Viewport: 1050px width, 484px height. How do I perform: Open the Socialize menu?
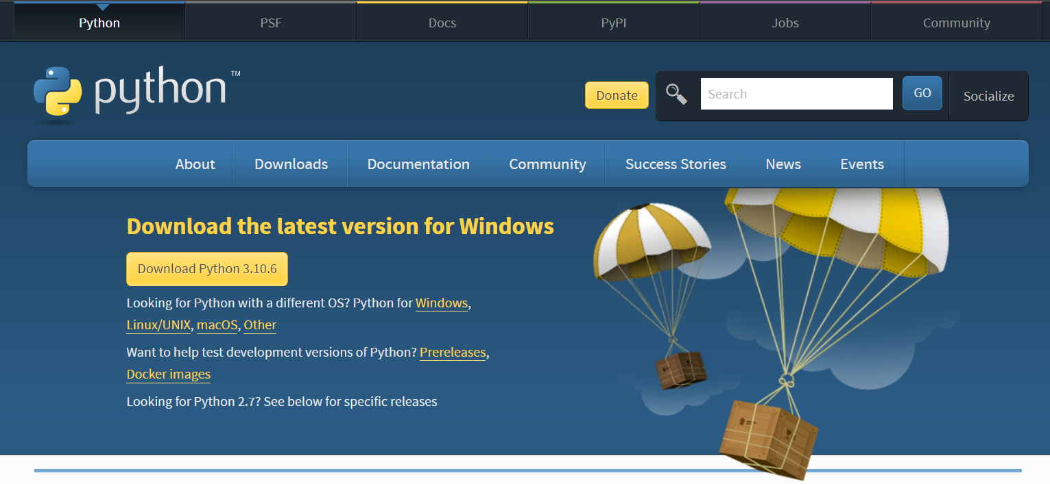point(988,96)
